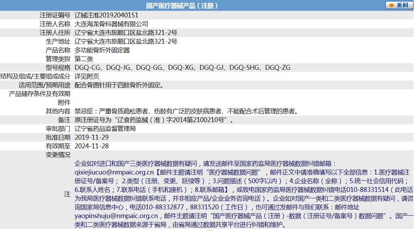Click the 型号规格 label
415x231 pixels.
58,68
